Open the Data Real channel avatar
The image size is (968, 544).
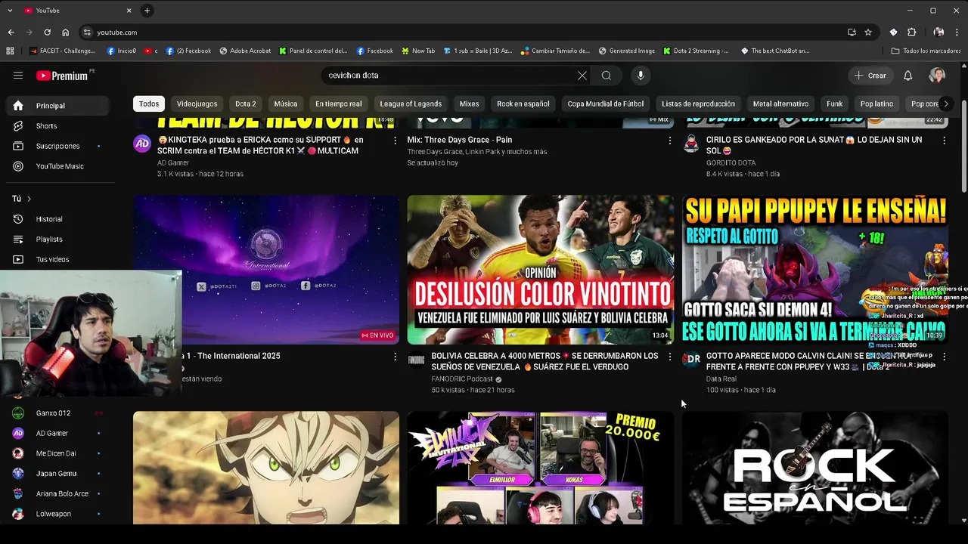(x=691, y=360)
